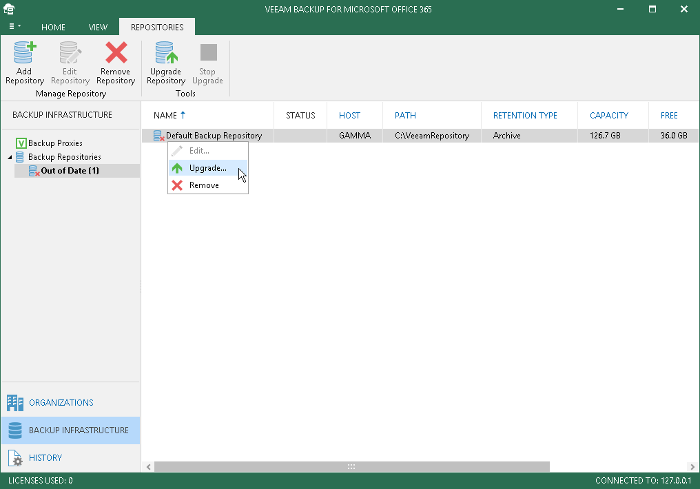Click the 36.0 GB free cell
Screen dimensions: 700x489
point(674,136)
